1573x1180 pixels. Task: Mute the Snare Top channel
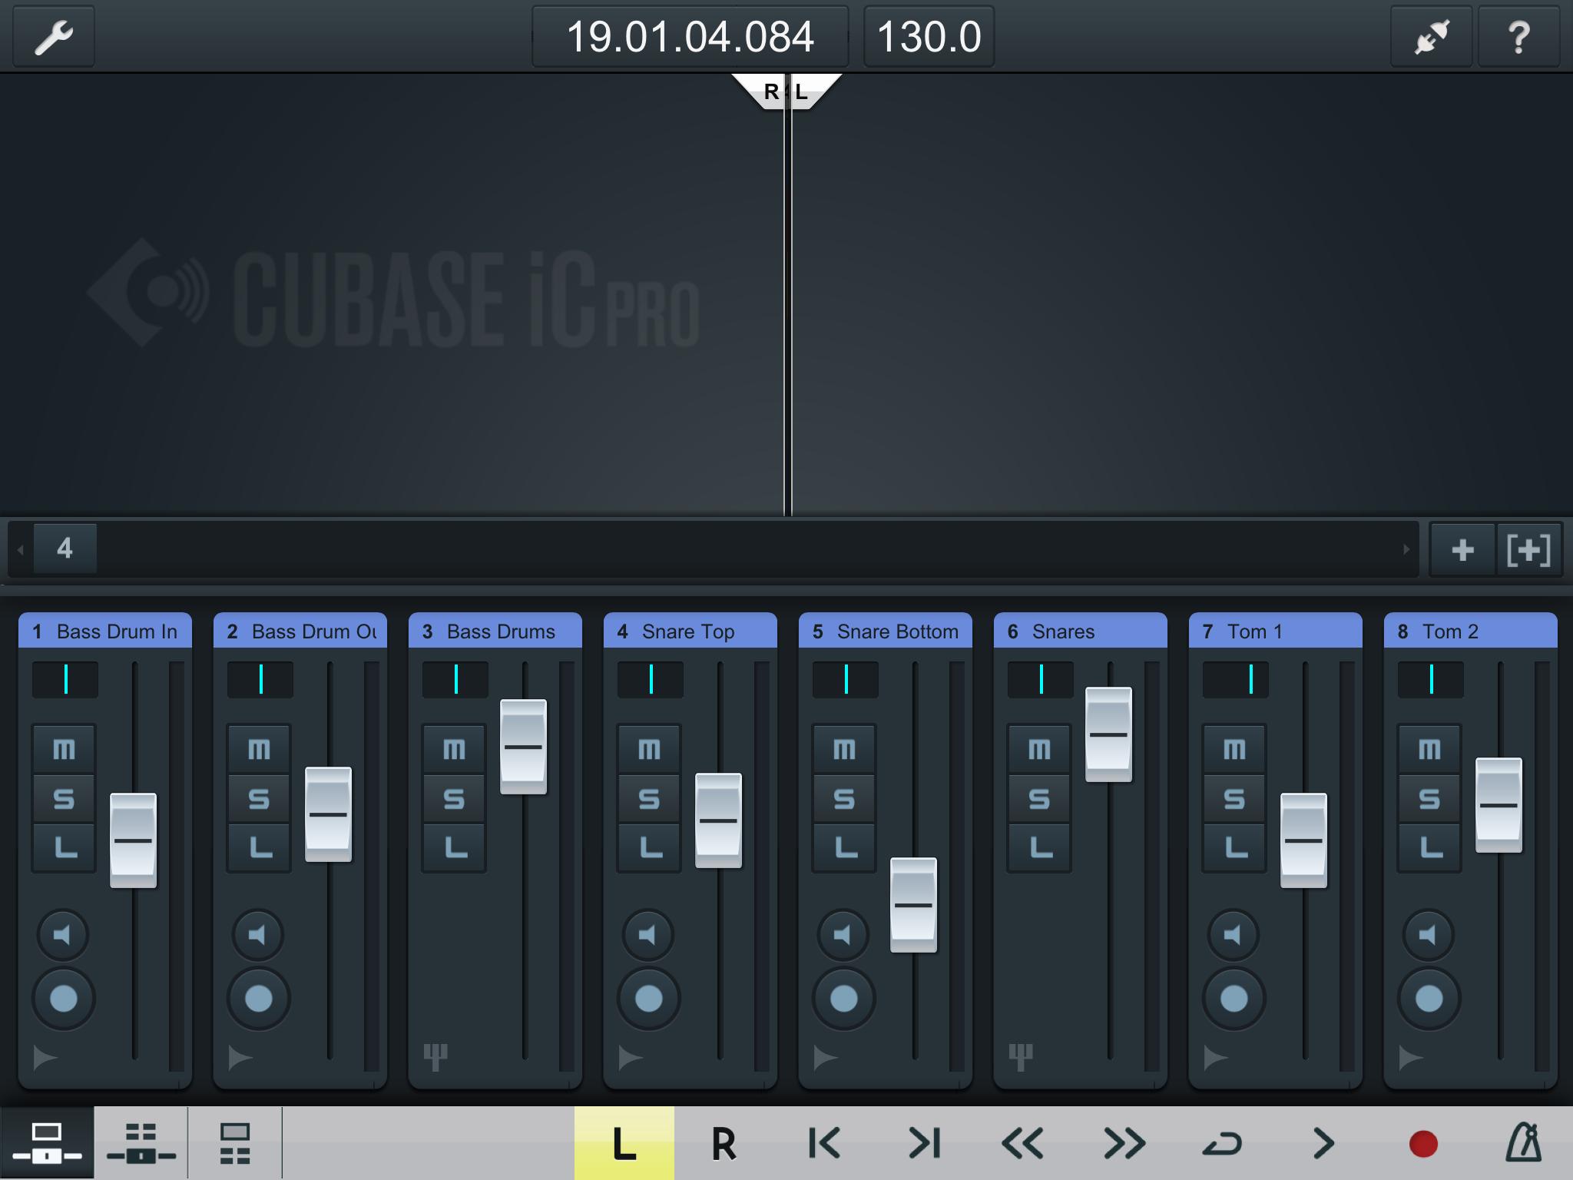tap(649, 748)
